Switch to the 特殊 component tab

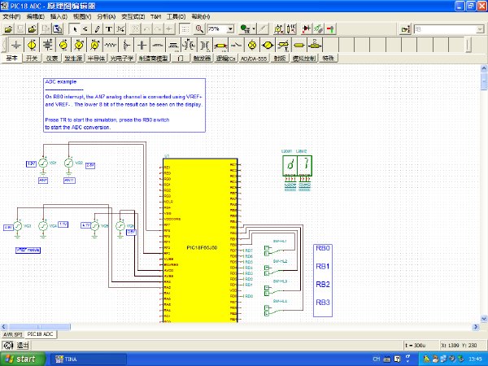tap(328, 59)
